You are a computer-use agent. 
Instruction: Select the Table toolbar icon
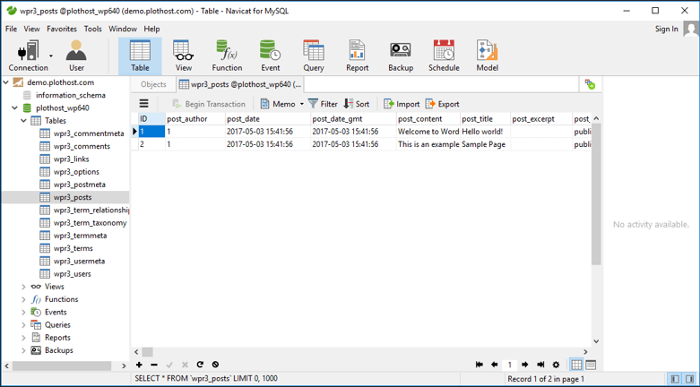(140, 56)
